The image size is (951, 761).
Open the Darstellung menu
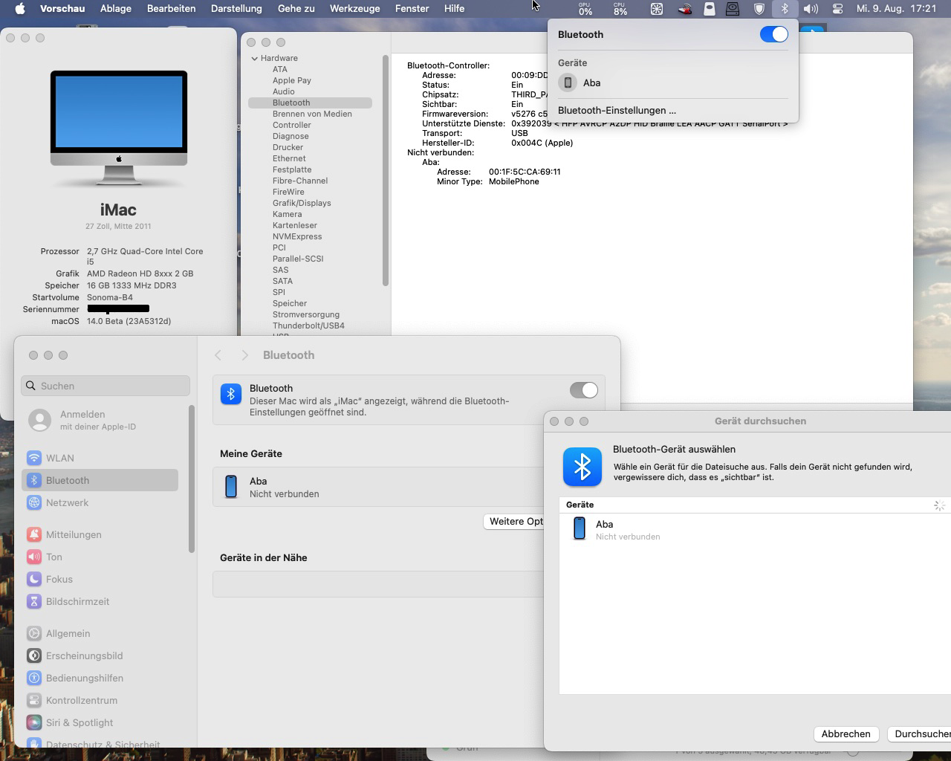236,9
